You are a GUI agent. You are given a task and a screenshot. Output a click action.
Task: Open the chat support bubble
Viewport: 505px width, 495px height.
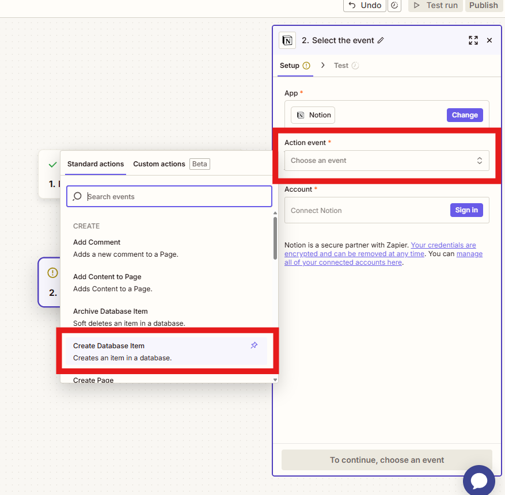click(479, 481)
